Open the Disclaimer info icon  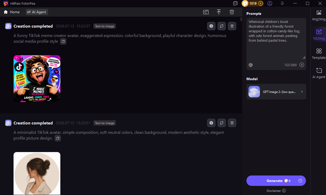(284, 191)
